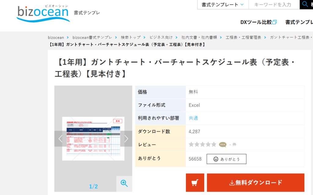Set the review rating to three stars
Screen dimensions: 313x195
click(x=202, y=144)
